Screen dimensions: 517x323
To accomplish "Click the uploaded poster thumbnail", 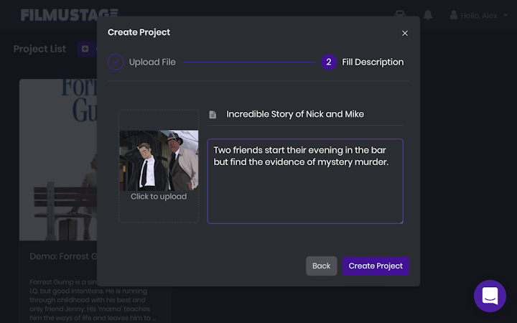I will pos(159,160).
